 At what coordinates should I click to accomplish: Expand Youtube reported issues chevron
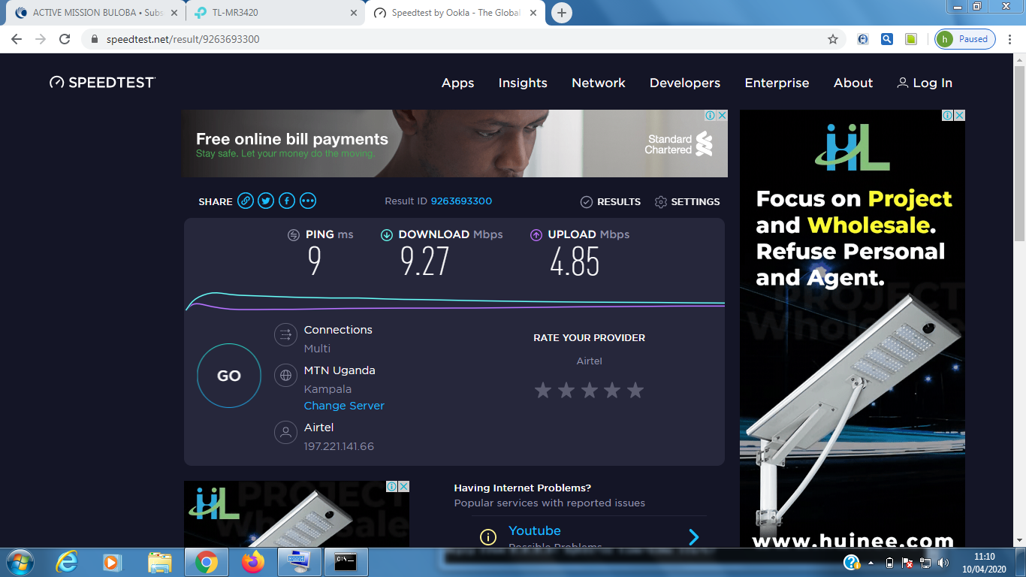coord(693,536)
